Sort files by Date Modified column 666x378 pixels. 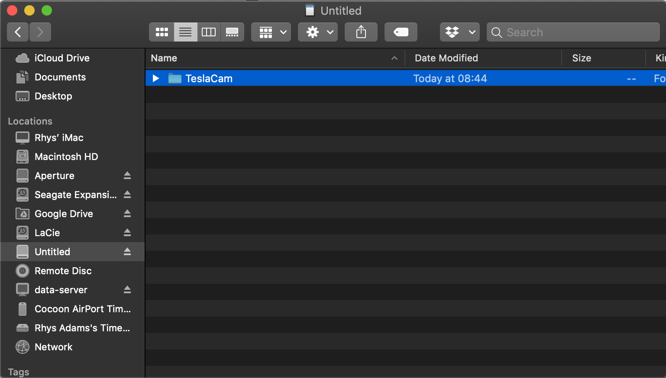click(x=446, y=58)
